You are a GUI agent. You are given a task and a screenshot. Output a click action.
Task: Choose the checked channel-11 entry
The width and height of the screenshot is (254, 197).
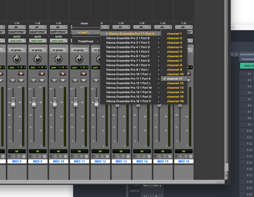pos(174,79)
